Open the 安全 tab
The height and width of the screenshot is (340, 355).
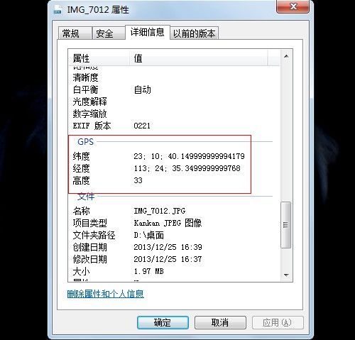[109, 33]
